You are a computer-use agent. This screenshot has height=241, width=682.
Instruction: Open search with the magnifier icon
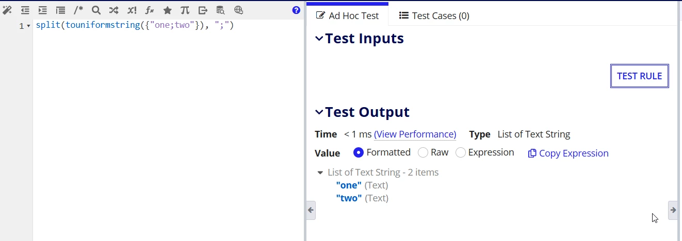[96, 10]
